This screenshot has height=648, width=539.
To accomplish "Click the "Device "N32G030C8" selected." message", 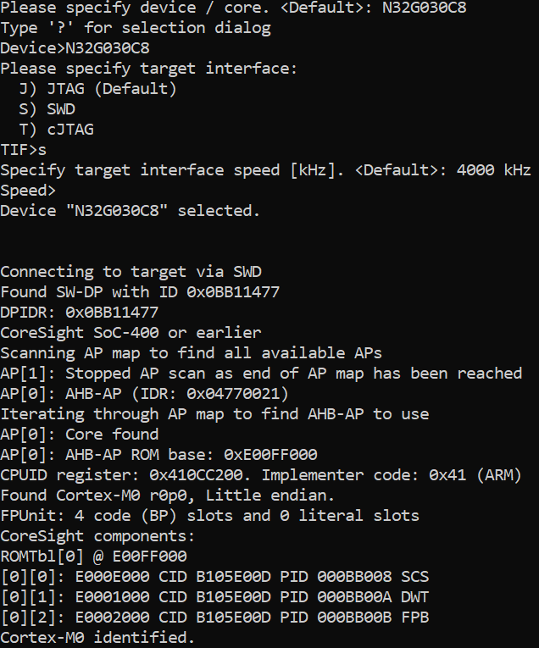I will (x=131, y=211).
